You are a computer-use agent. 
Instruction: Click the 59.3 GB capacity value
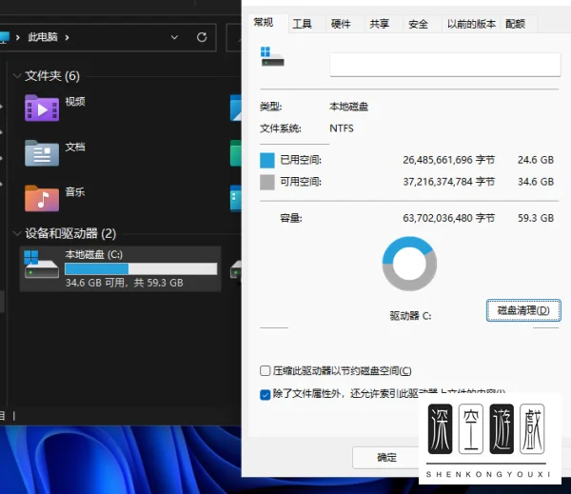(536, 218)
